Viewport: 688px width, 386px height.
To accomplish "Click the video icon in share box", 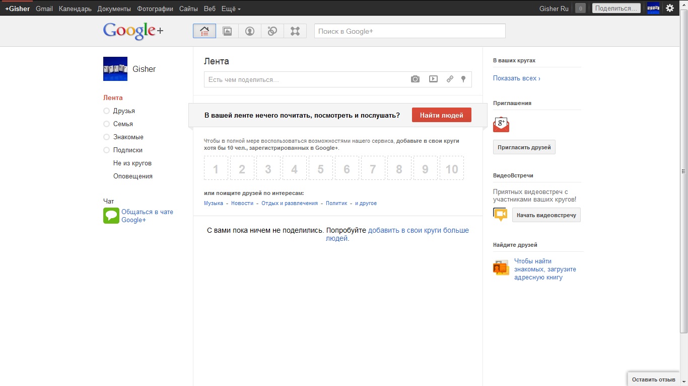I will click(x=433, y=79).
